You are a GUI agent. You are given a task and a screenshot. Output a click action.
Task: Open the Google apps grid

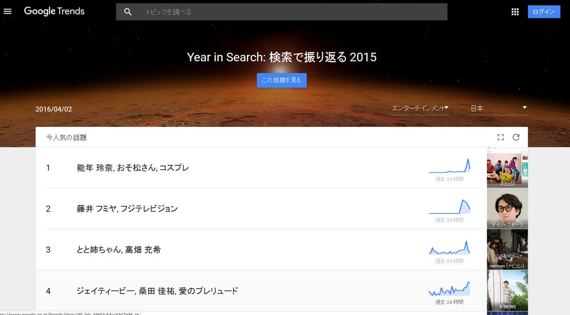pyautogui.click(x=515, y=12)
